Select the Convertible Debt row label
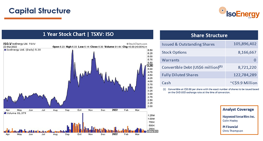Viewport: 263px width, 141px height. point(192,67)
